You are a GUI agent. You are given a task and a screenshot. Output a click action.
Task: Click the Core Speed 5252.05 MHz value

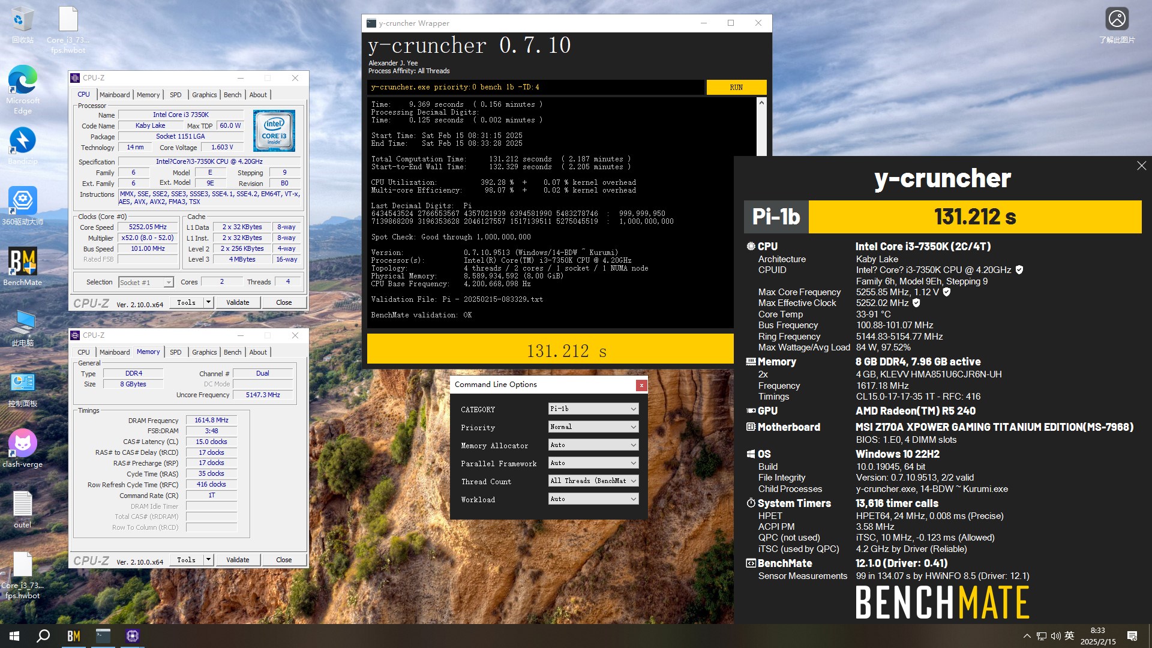[x=148, y=227]
